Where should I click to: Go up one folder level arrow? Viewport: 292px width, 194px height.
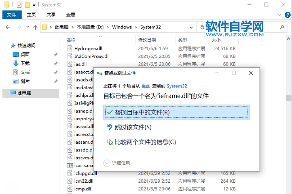pyautogui.click(x=35, y=28)
